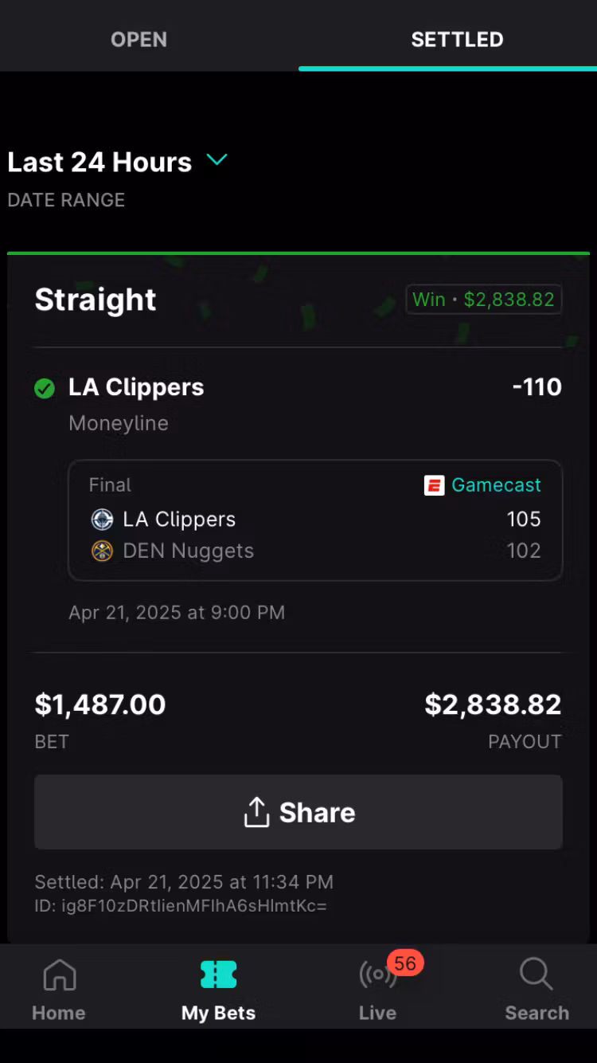Tap the Search magnifying glass icon

pos(536,974)
